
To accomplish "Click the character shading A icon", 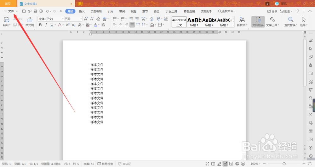I will click(x=103, y=25).
